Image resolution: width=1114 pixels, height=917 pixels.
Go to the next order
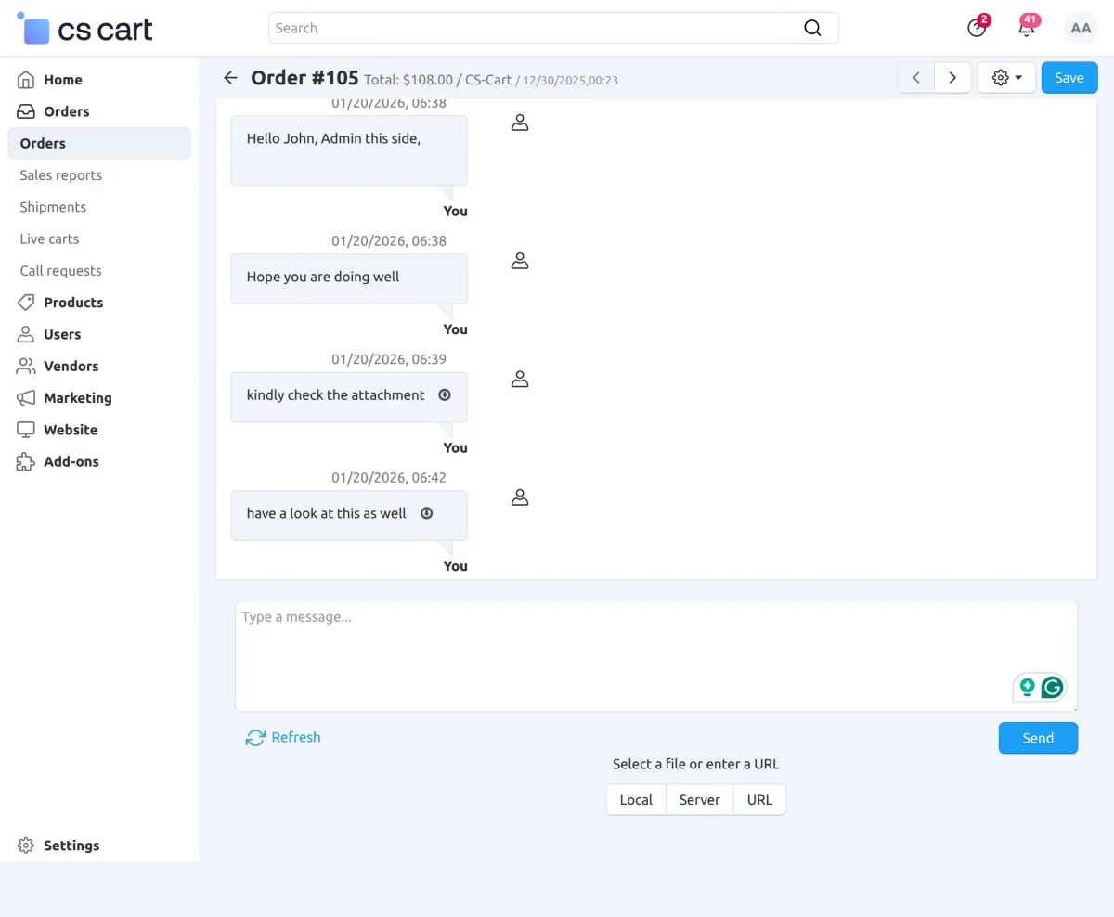[952, 78]
